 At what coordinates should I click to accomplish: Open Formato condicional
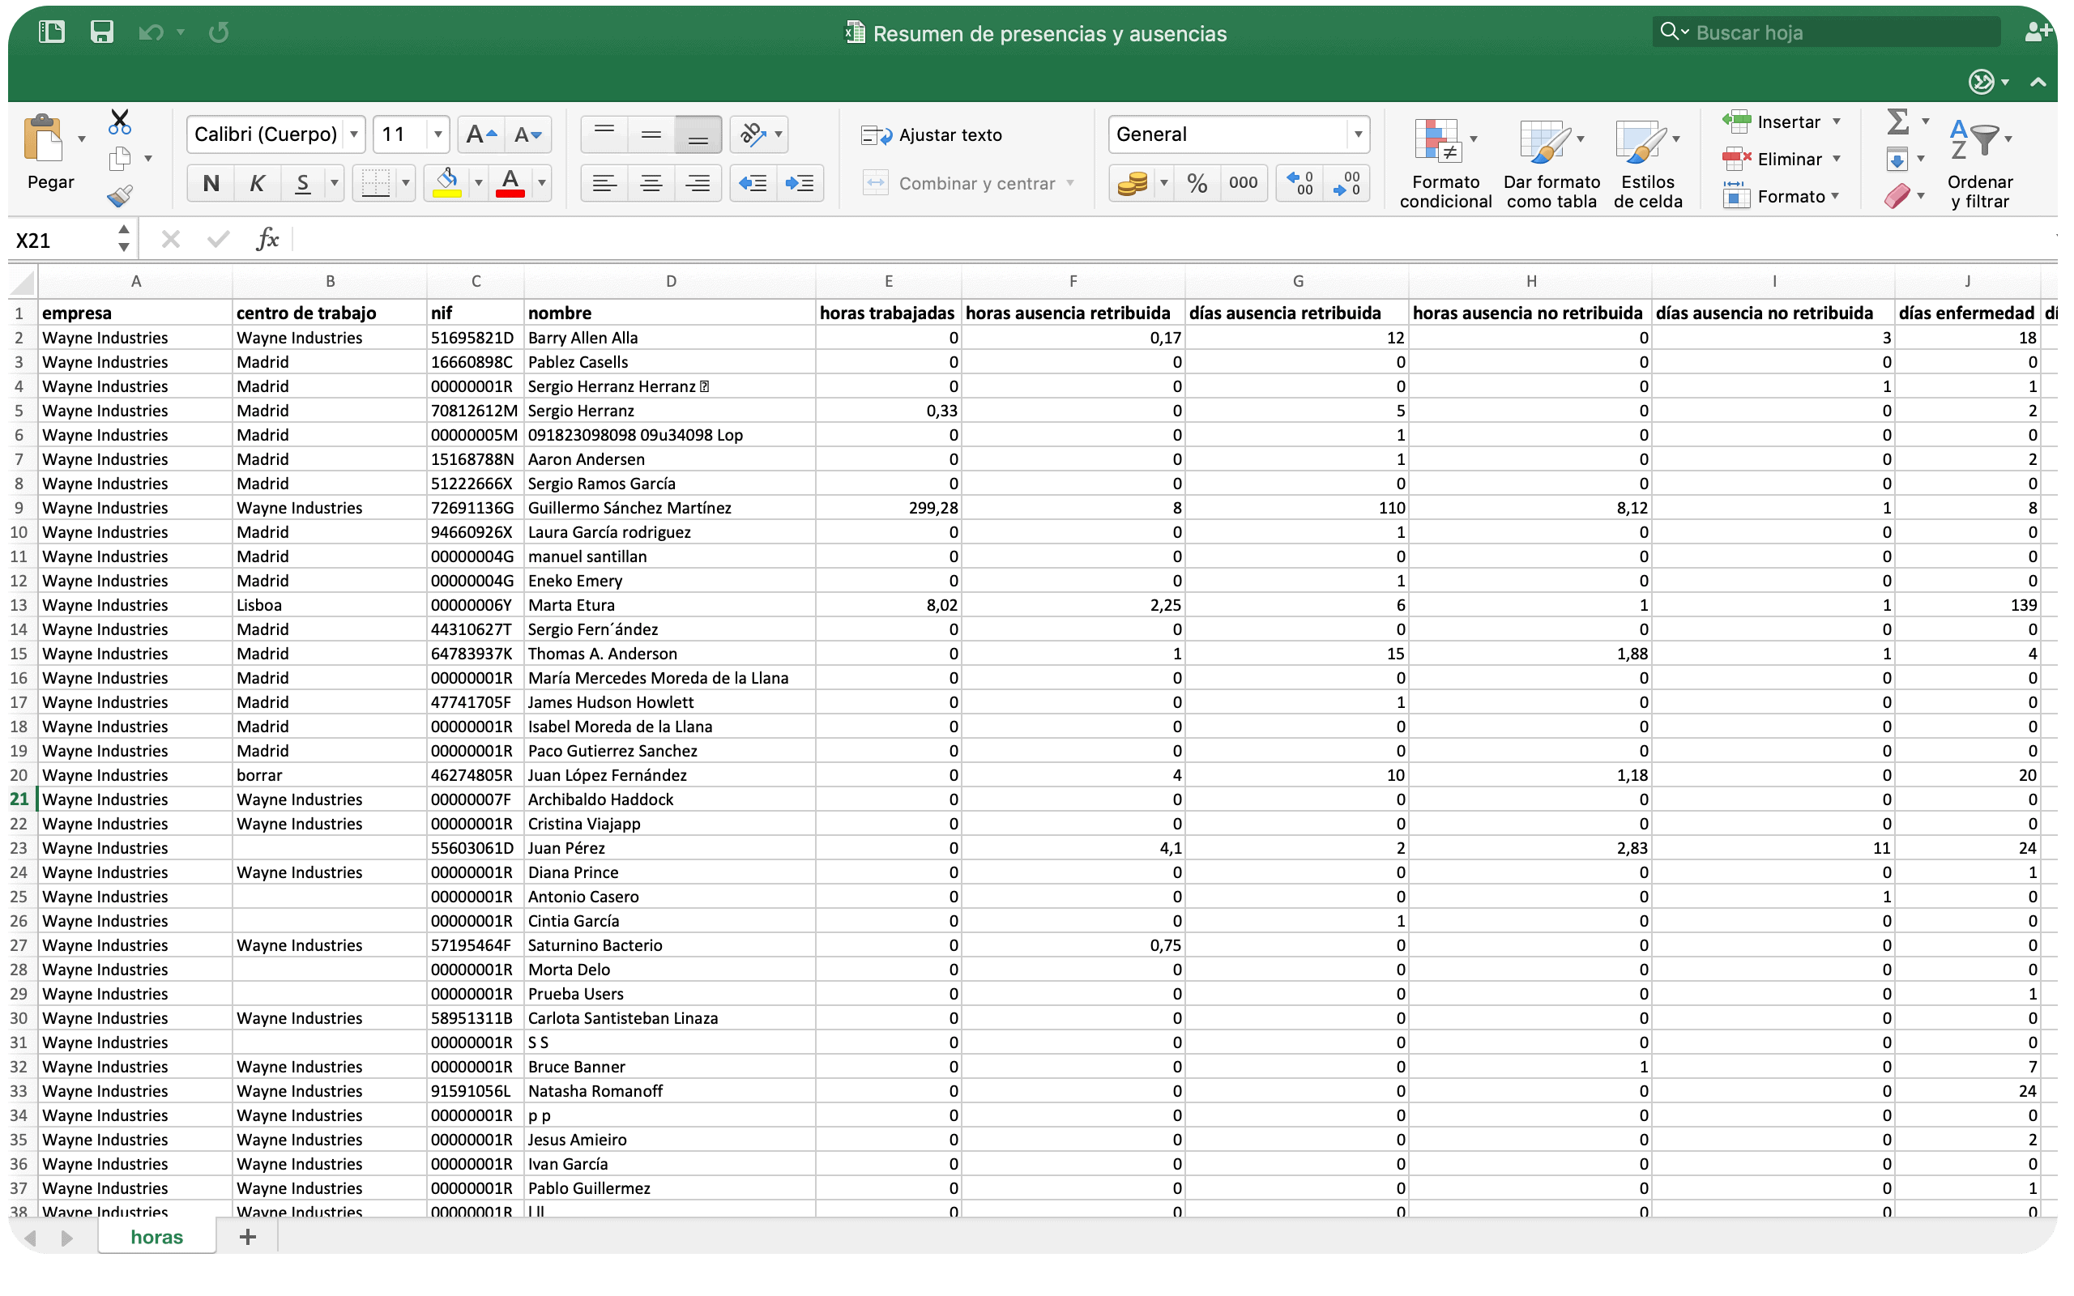(1445, 164)
